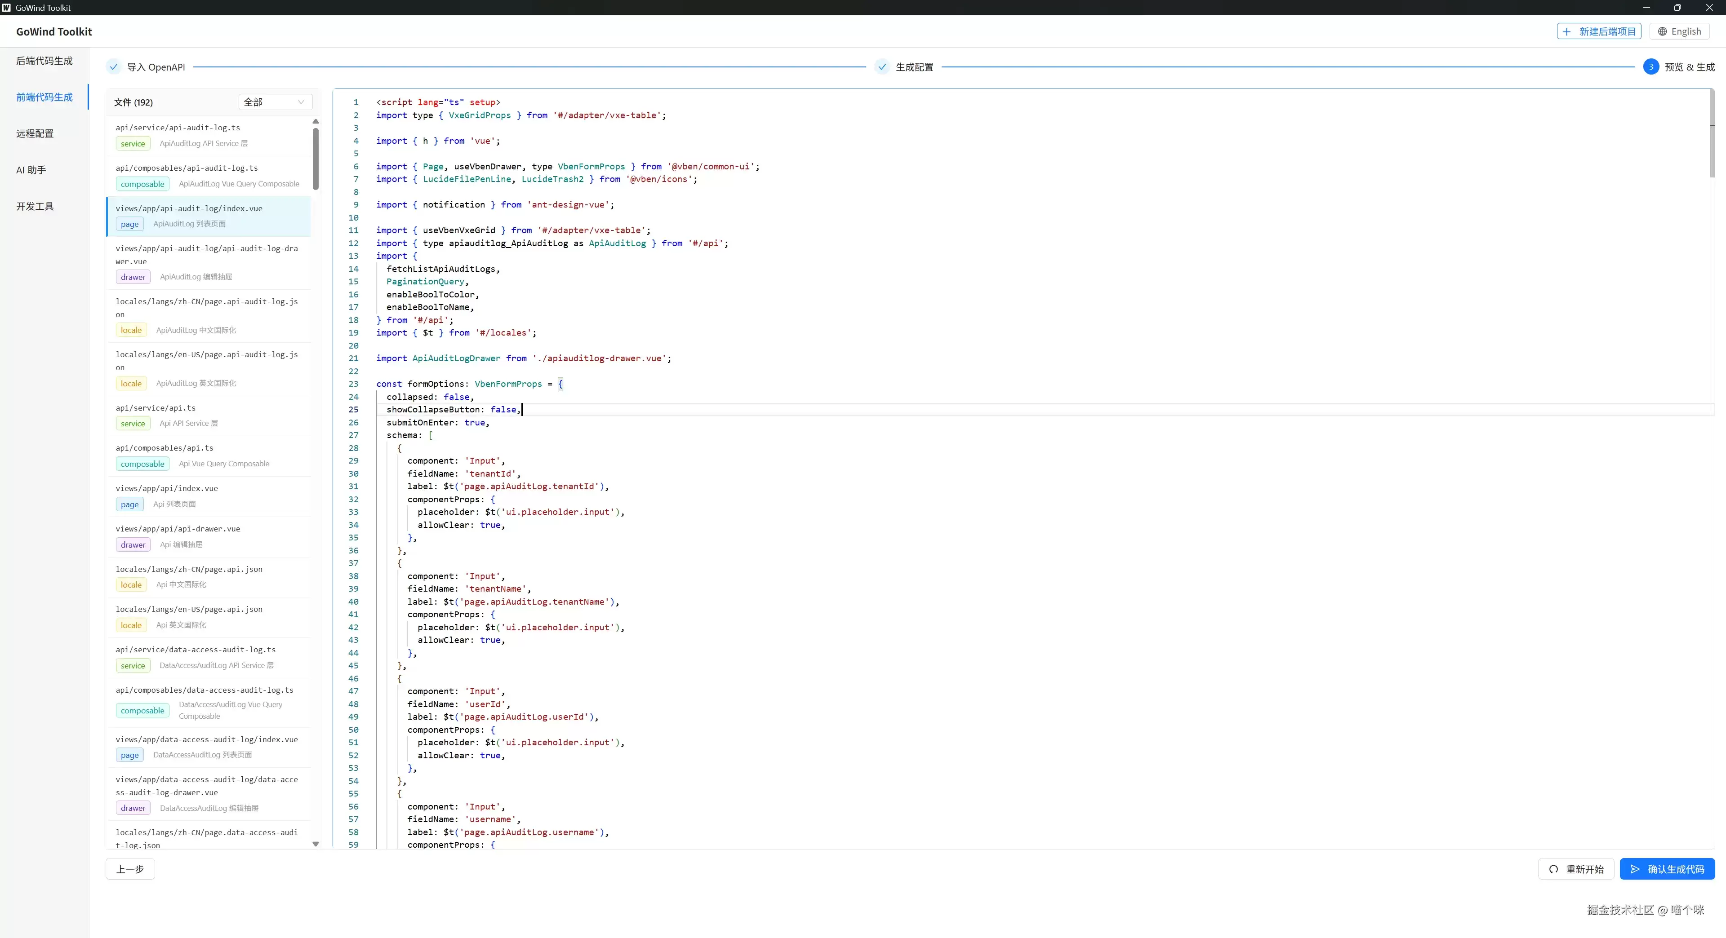Select file api/service/data-access-audit-log.ts
This screenshot has height=938, width=1726.
click(x=209, y=658)
